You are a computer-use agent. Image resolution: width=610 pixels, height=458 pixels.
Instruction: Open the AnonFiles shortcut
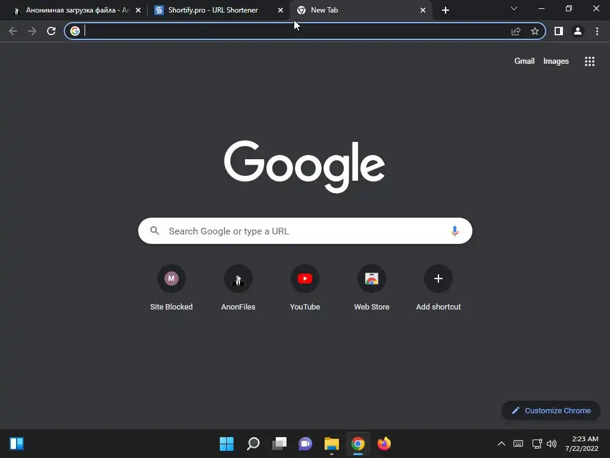point(238,287)
